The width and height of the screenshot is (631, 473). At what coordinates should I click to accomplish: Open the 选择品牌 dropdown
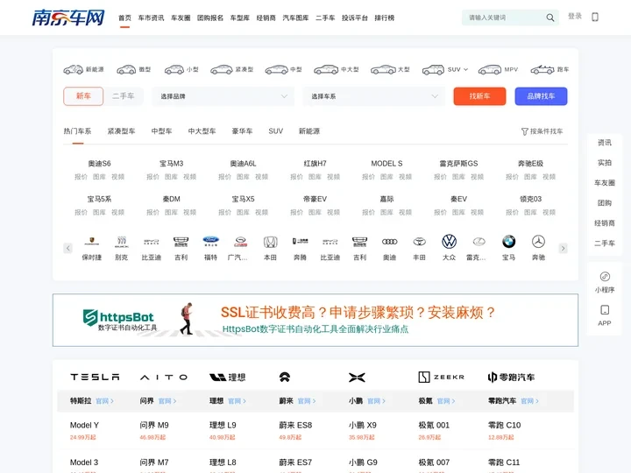223,96
